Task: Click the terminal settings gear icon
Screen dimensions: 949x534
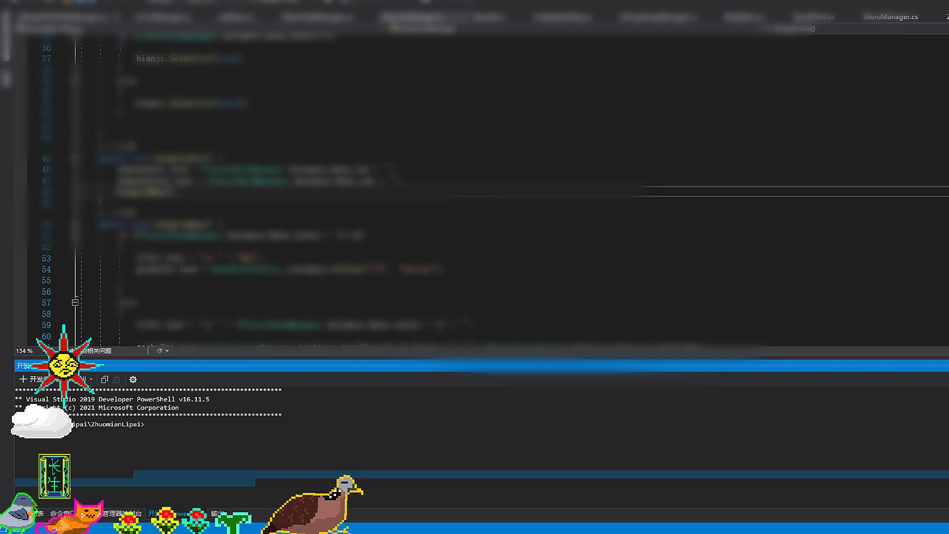Action: [x=133, y=380]
